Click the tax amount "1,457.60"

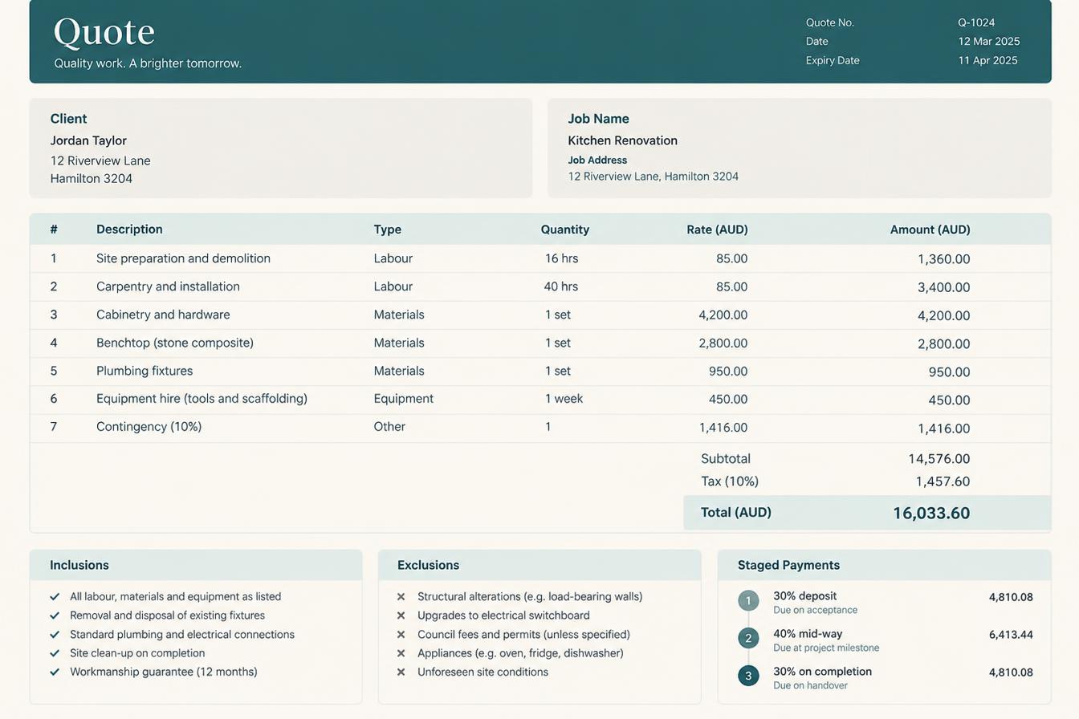pyautogui.click(x=943, y=481)
